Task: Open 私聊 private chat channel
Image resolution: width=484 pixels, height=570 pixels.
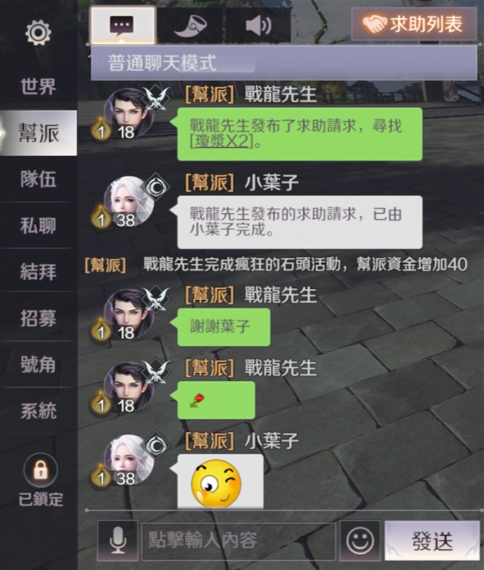Action: tap(38, 225)
